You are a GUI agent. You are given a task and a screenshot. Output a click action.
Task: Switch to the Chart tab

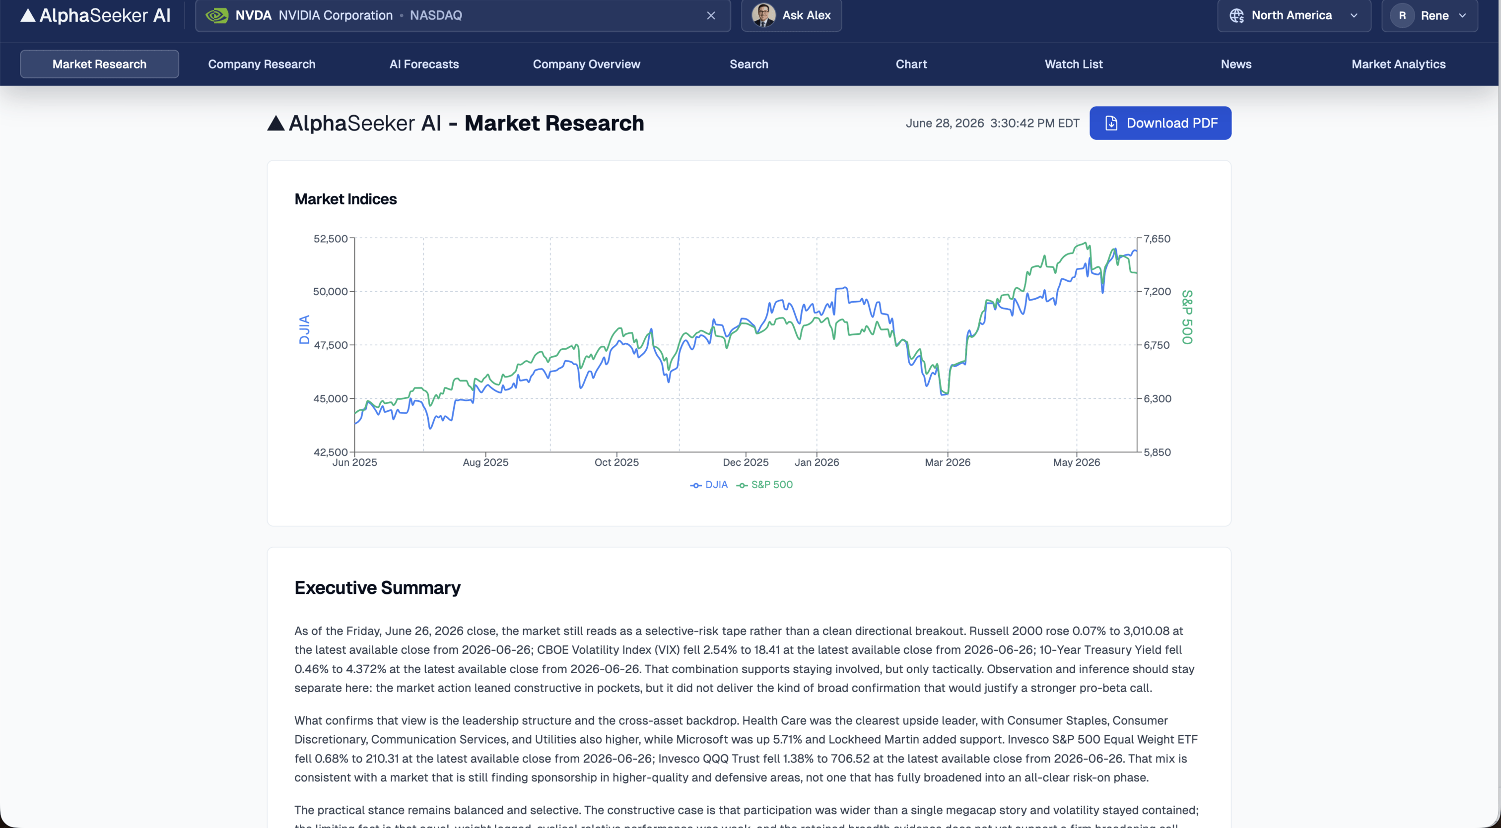tap(911, 64)
